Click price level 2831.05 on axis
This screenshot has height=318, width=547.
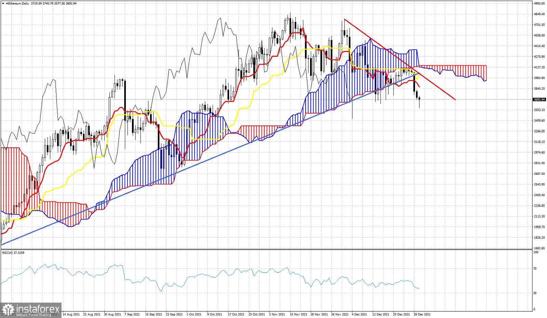(x=539, y=163)
